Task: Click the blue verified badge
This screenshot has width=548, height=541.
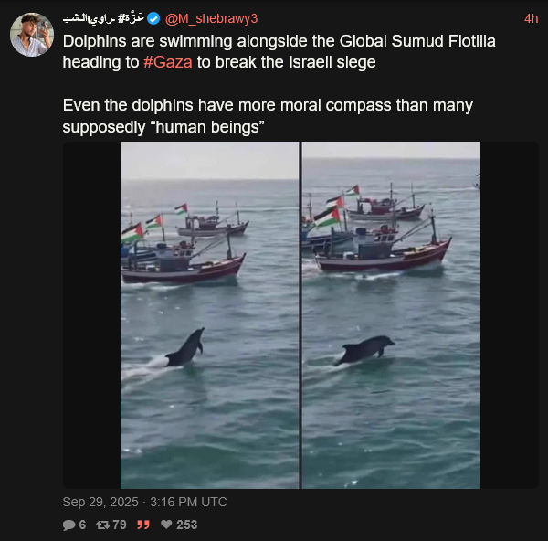Action: 153,19
